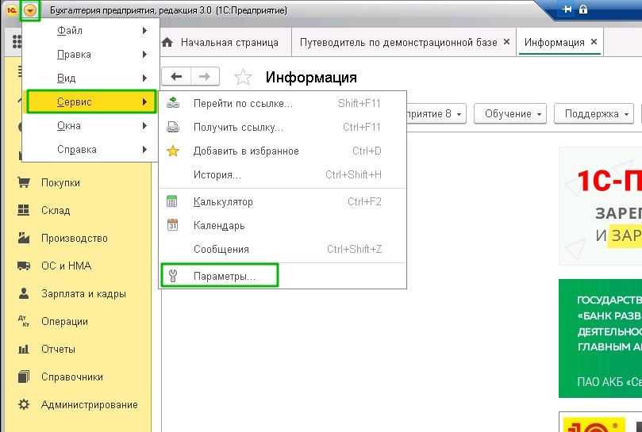Screen dimensions: 642x432
Task: Expand the Файл submenu arrow
Action: (144, 30)
